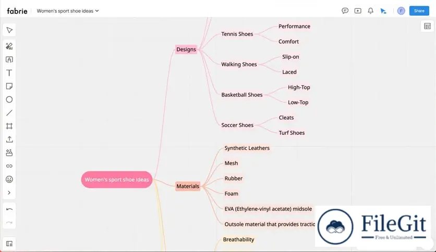Open the comments panel
The width and height of the screenshot is (436, 252).
[345, 10]
